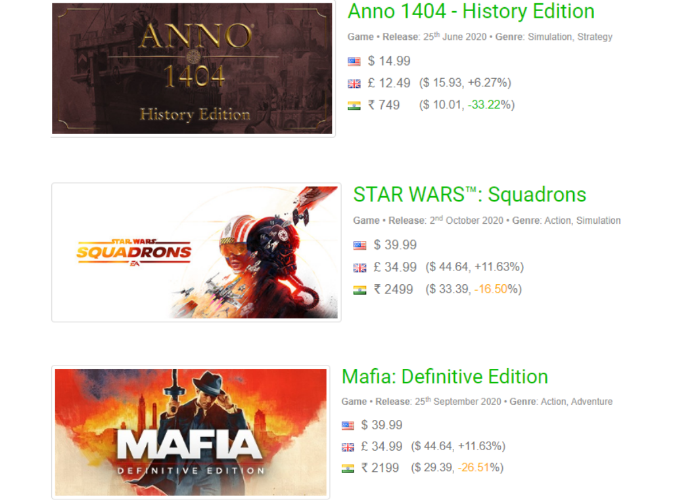Click the US flag icon under Anno 1404

(354, 62)
